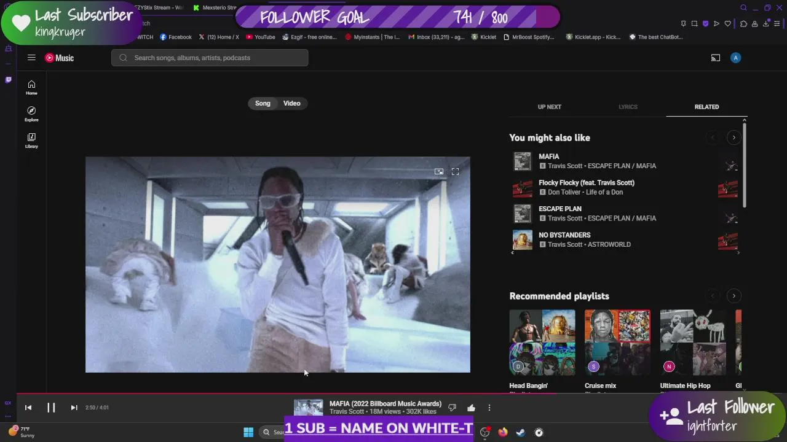Click Travis Scott artist in player bar

[x=347, y=412]
